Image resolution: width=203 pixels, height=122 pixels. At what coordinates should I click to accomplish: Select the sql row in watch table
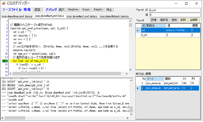click(168, 30)
